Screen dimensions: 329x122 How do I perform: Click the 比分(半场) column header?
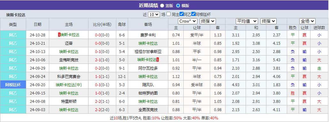102,24
